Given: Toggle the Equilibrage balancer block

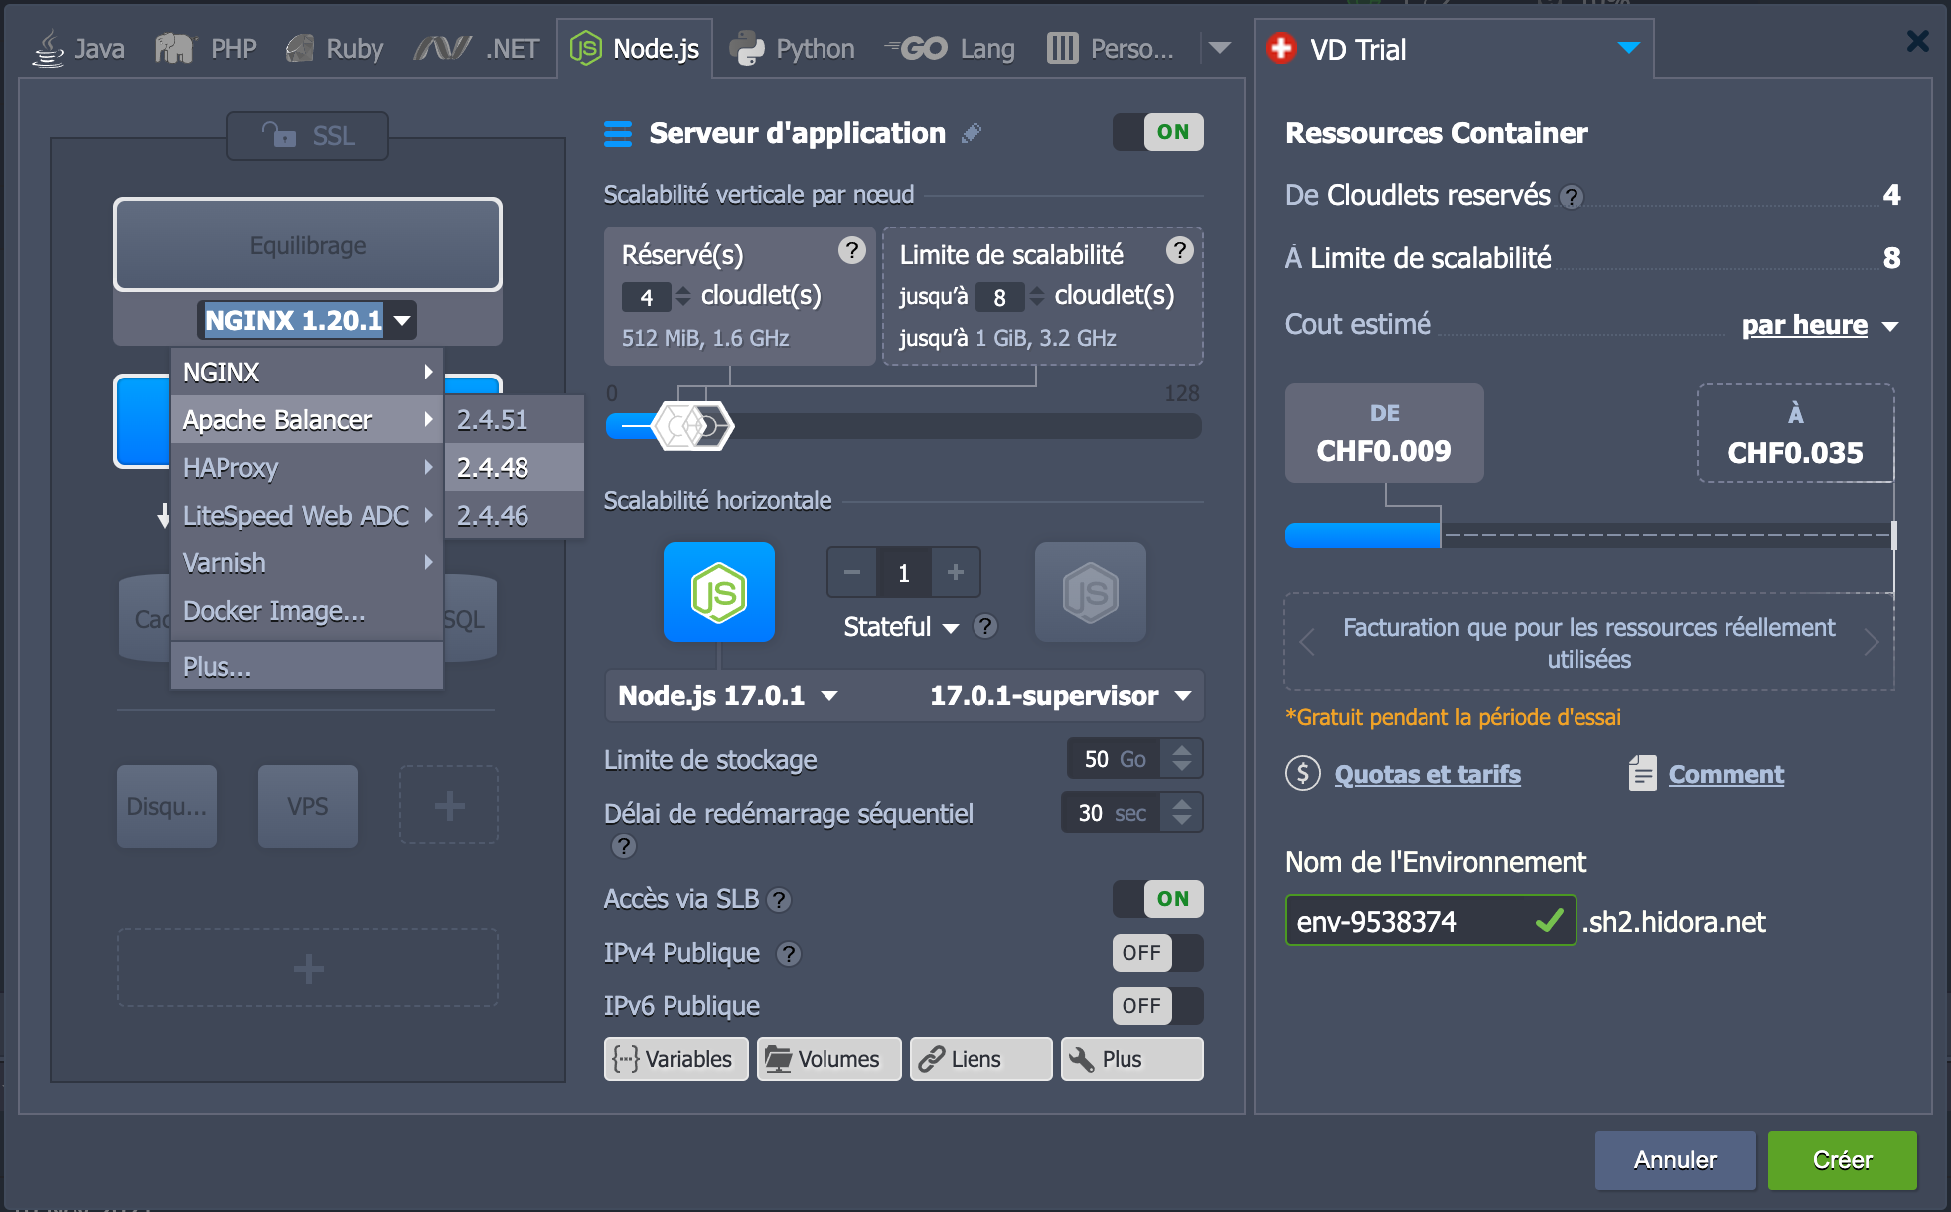Looking at the screenshot, I should (x=308, y=244).
